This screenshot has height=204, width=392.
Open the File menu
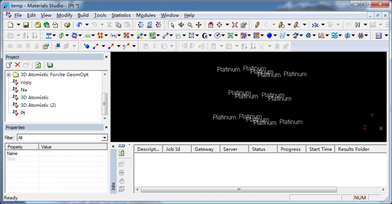(x=18, y=15)
